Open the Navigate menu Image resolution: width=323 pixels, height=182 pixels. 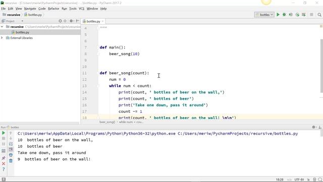click(x=30, y=9)
